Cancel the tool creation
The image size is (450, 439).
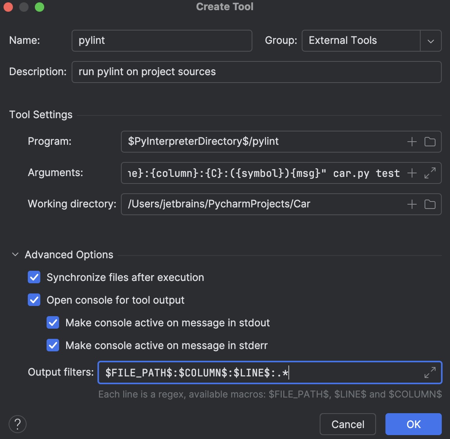click(347, 424)
